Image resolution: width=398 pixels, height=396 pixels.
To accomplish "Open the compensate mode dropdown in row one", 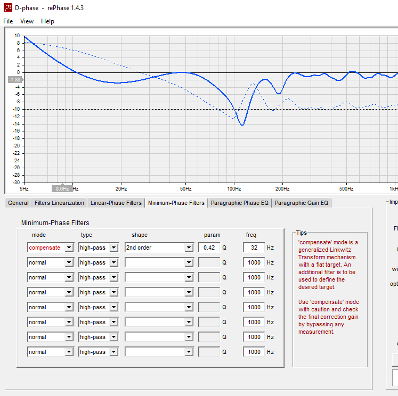I will pyautogui.click(x=51, y=247).
